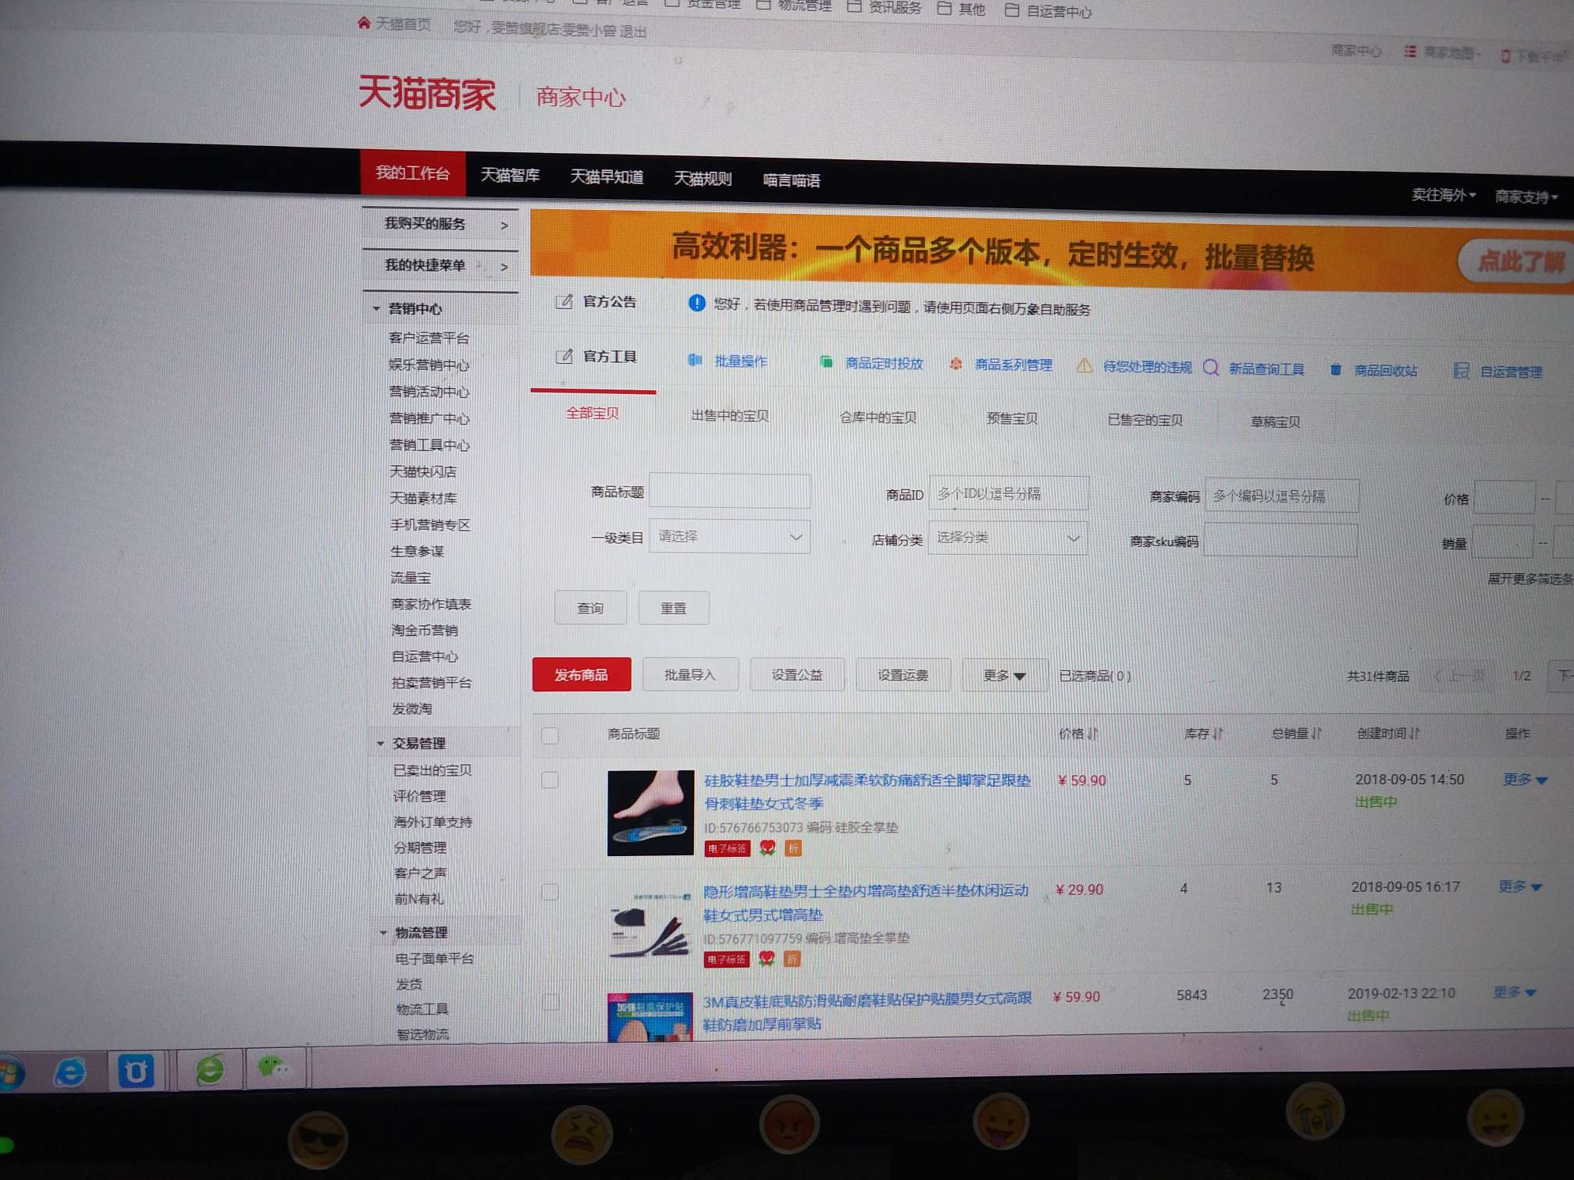1574x1180 pixels.
Task: Click 电子标签 badge on silicone insole product
Action: 727,848
